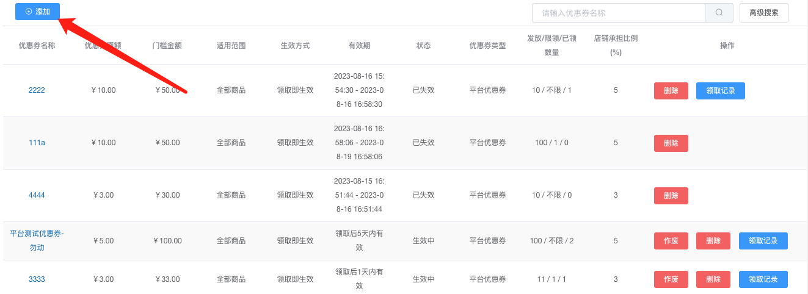
Task: Delete the coupon 2222
Action: 671,91
